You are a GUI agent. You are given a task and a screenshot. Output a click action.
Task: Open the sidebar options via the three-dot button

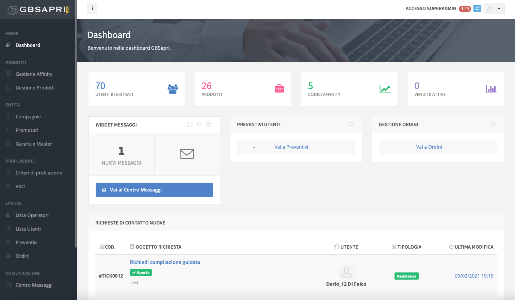[x=92, y=8]
